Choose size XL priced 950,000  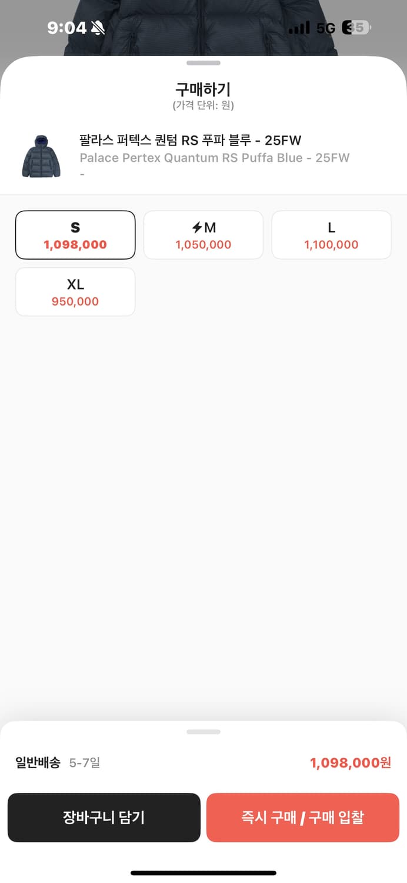pos(75,292)
